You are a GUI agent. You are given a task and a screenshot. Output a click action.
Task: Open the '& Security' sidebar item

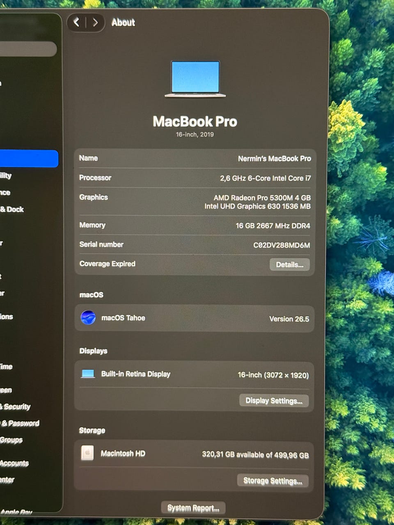point(15,406)
